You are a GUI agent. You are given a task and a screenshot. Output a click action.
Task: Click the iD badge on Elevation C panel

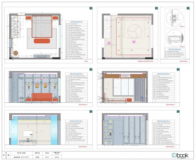point(91,112)
